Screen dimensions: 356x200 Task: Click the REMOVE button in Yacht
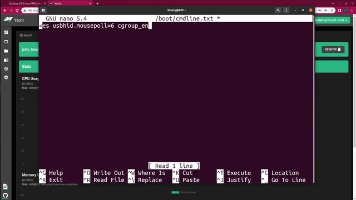click(x=333, y=49)
